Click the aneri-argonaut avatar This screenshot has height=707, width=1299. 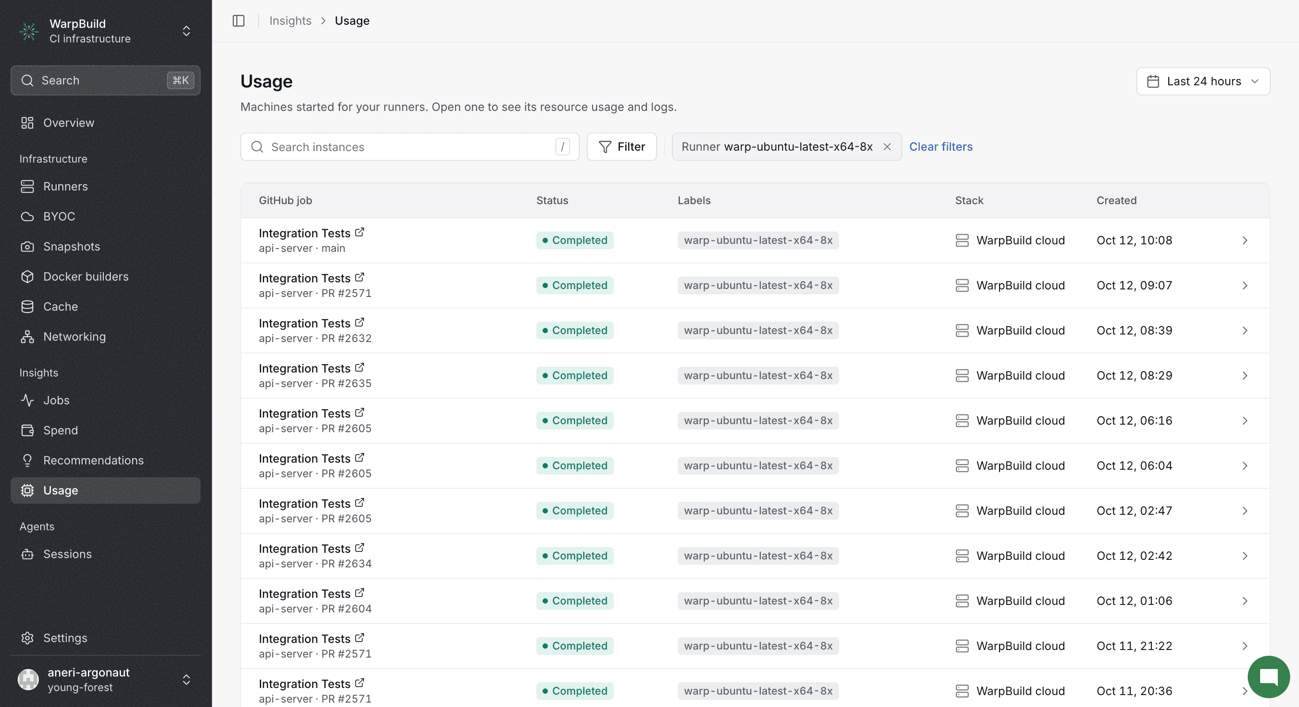[x=28, y=680]
